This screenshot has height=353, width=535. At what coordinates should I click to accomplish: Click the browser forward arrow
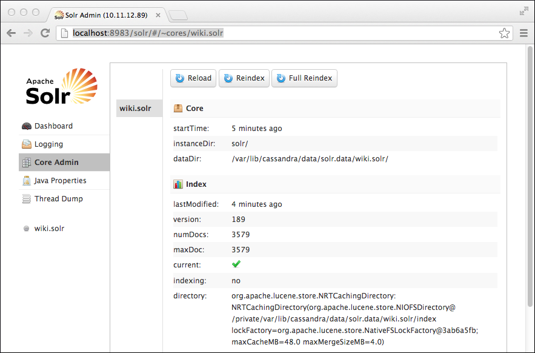(28, 33)
